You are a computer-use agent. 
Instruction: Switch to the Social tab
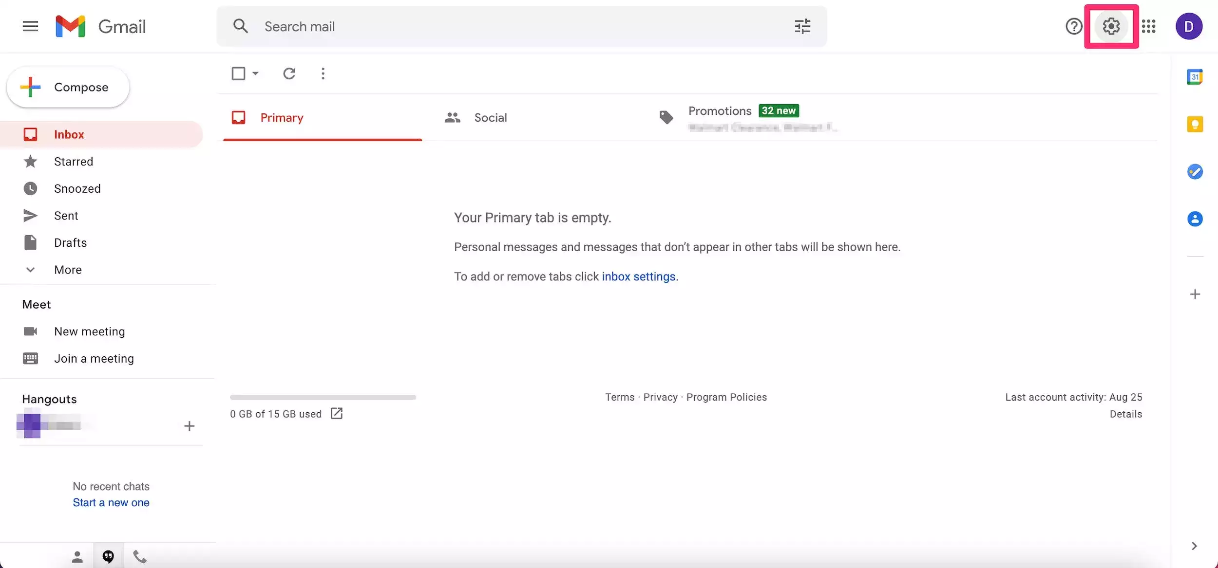point(490,118)
